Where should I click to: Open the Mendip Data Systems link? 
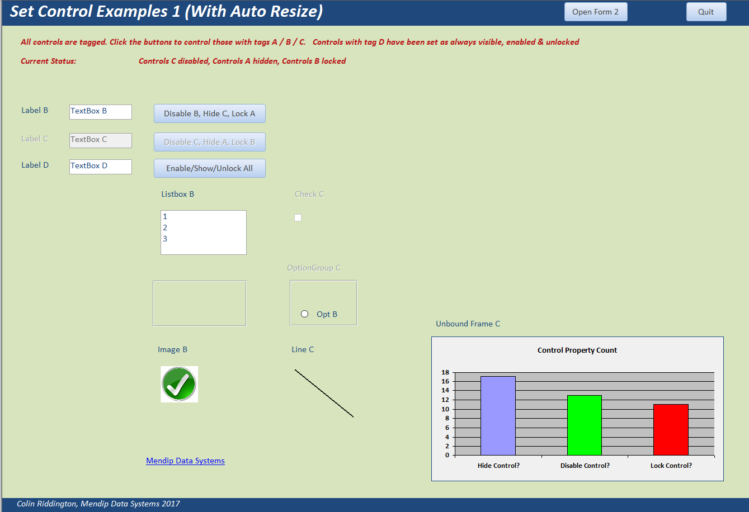[x=185, y=461]
